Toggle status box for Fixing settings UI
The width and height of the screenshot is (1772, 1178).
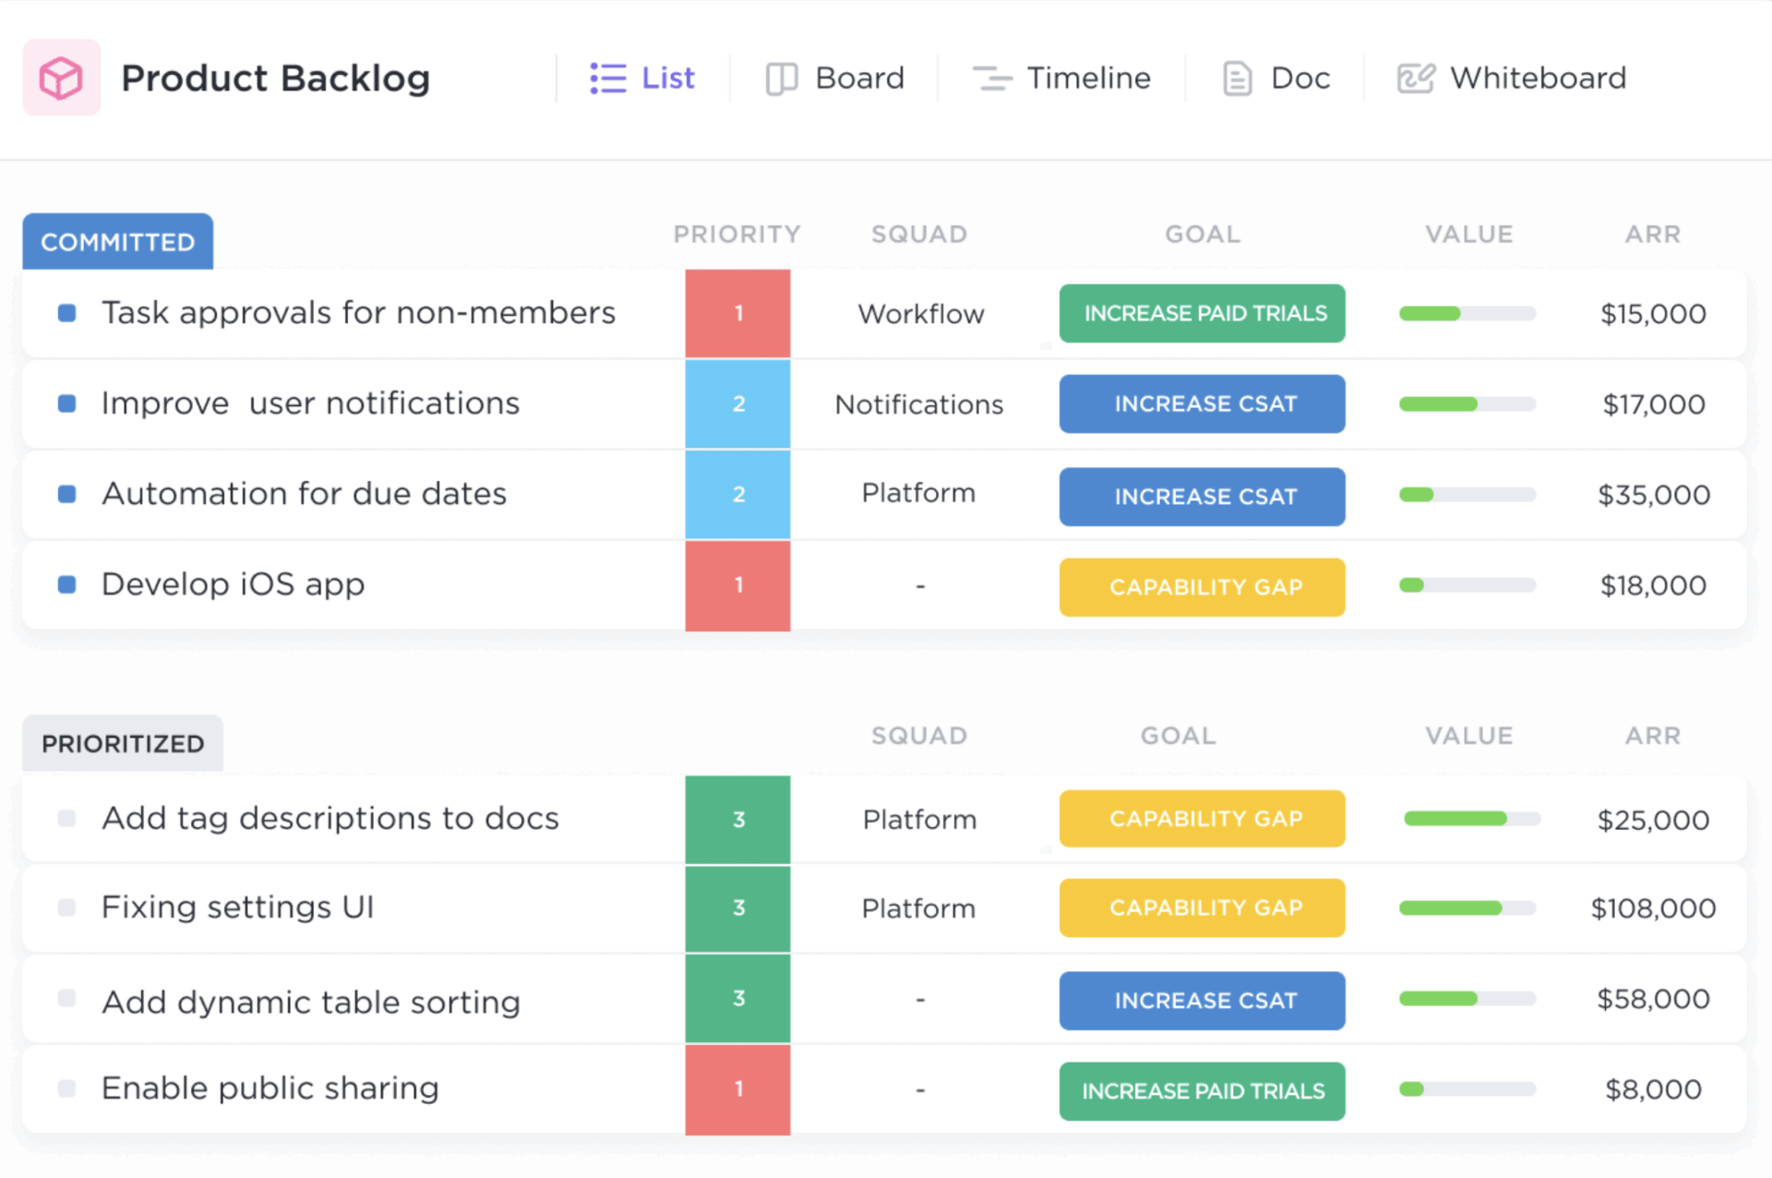click(x=66, y=908)
